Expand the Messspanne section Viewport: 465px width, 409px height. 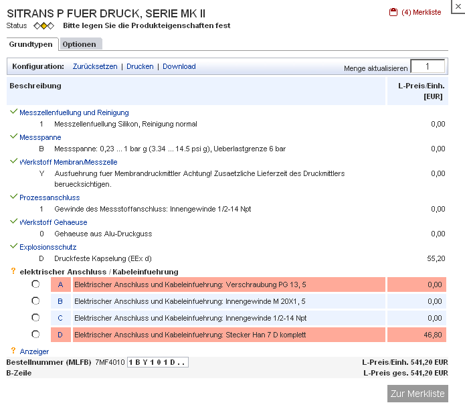pyautogui.click(x=40, y=137)
